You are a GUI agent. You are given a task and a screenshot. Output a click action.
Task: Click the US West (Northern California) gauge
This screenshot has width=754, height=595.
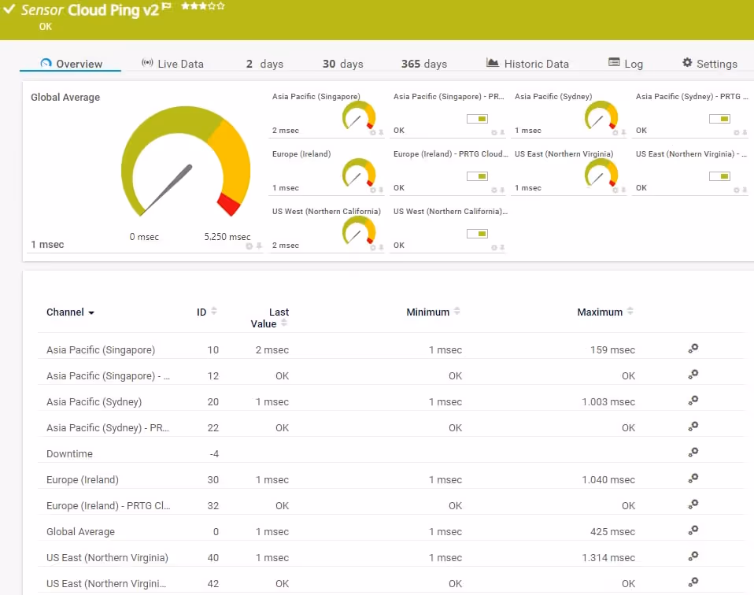(x=358, y=232)
